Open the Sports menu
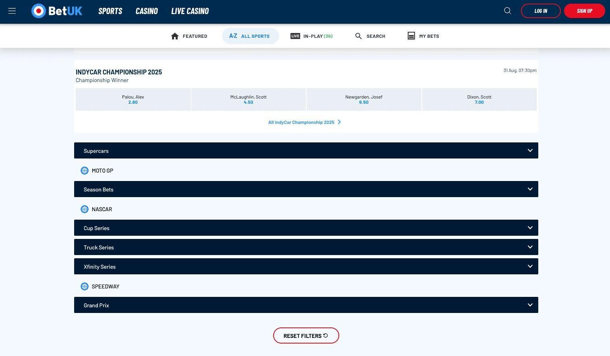This screenshot has width=610, height=356. tap(110, 11)
